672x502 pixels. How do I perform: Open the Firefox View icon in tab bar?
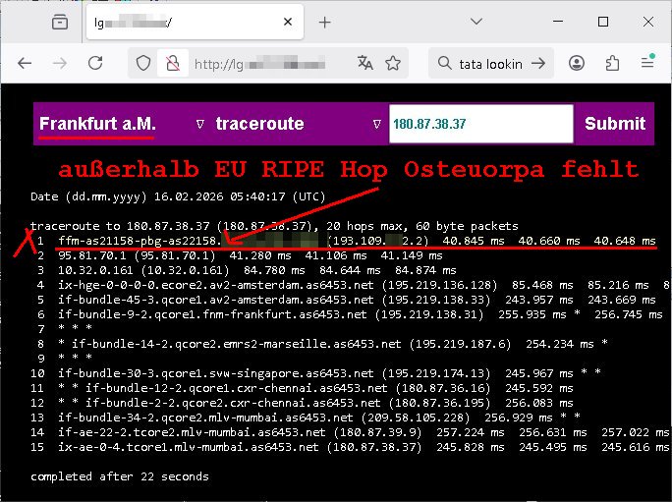pyautogui.click(x=60, y=22)
